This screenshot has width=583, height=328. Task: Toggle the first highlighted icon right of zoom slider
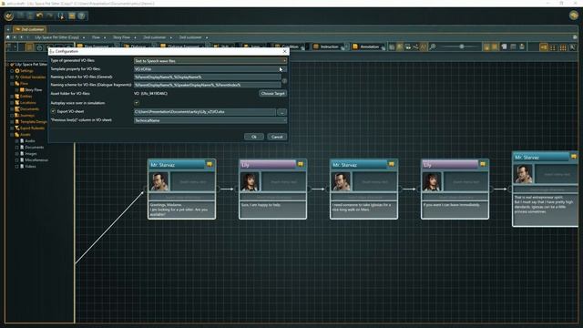486,46
